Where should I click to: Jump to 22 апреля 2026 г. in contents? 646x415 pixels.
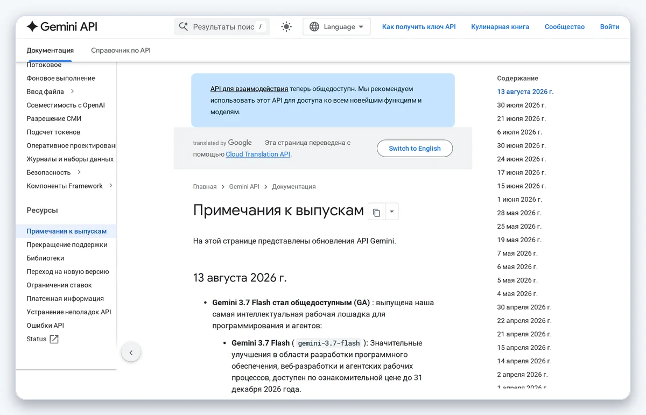(524, 321)
